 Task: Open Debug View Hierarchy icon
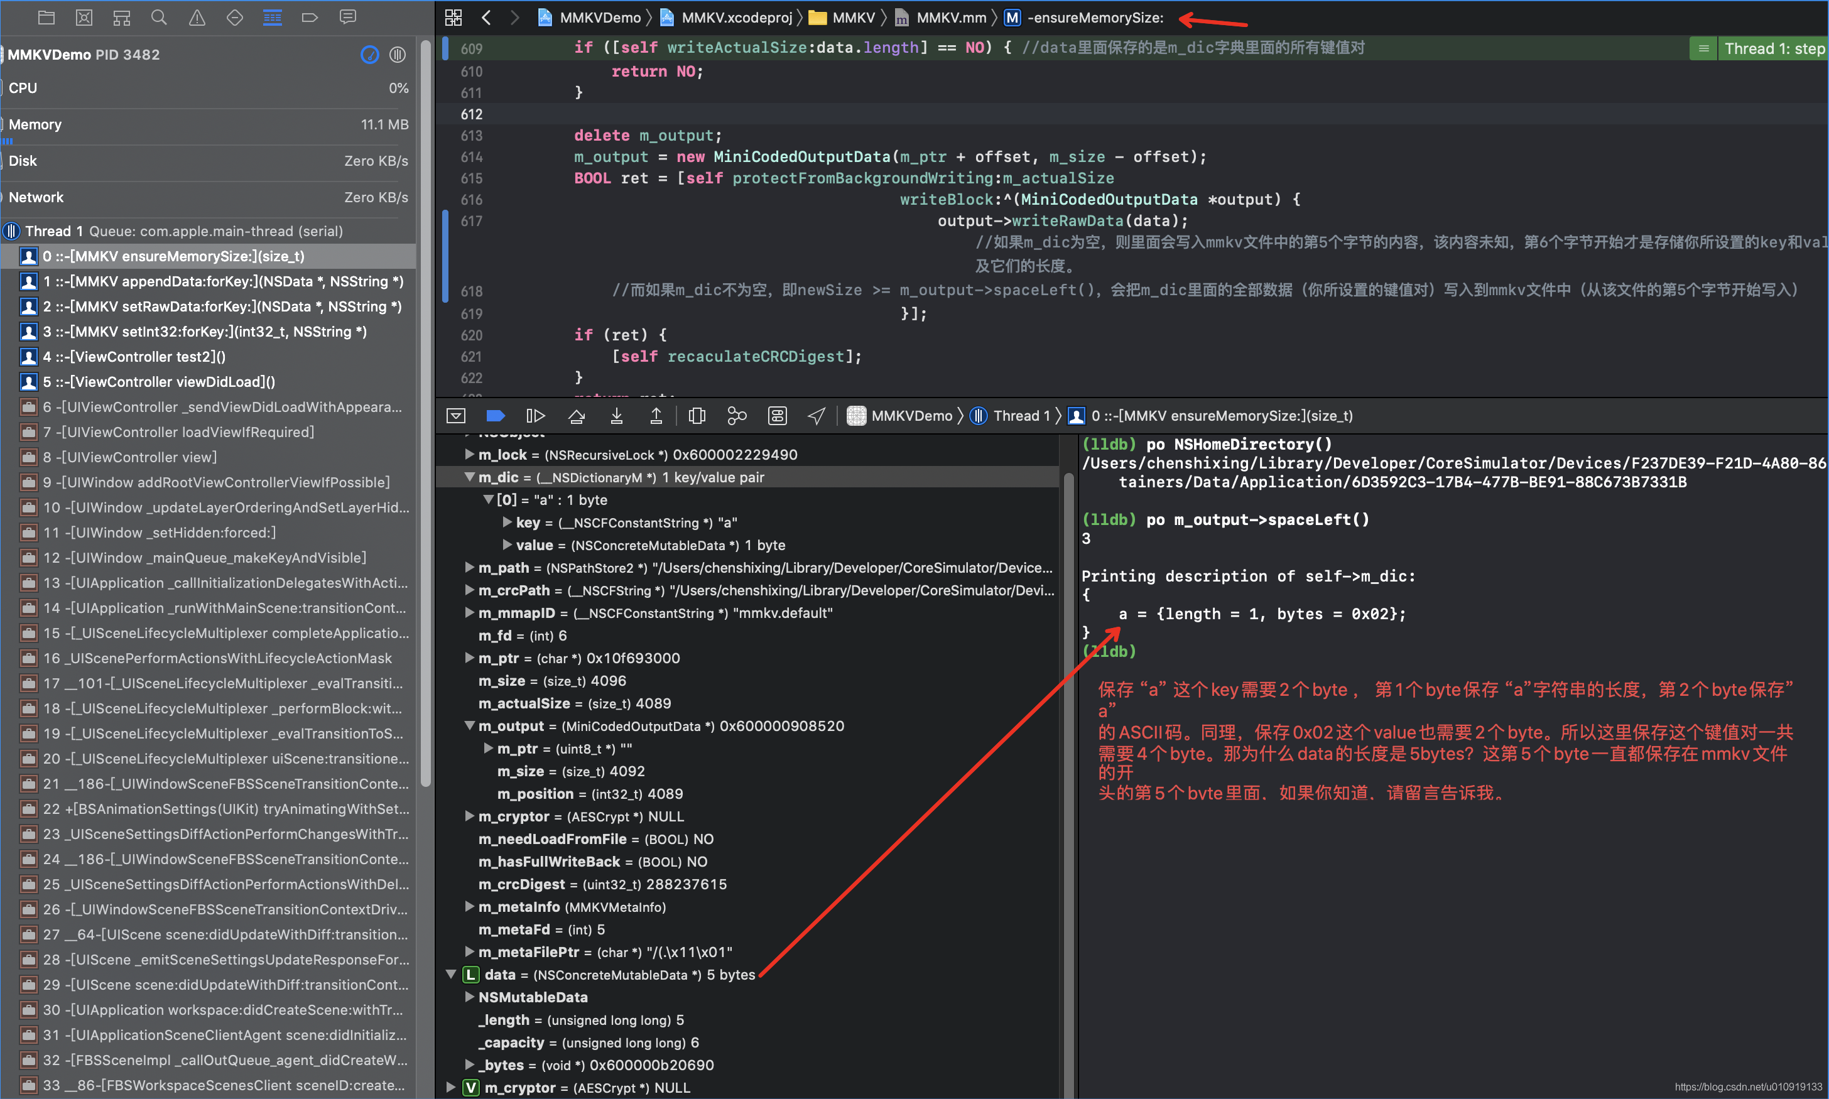coord(697,416)
